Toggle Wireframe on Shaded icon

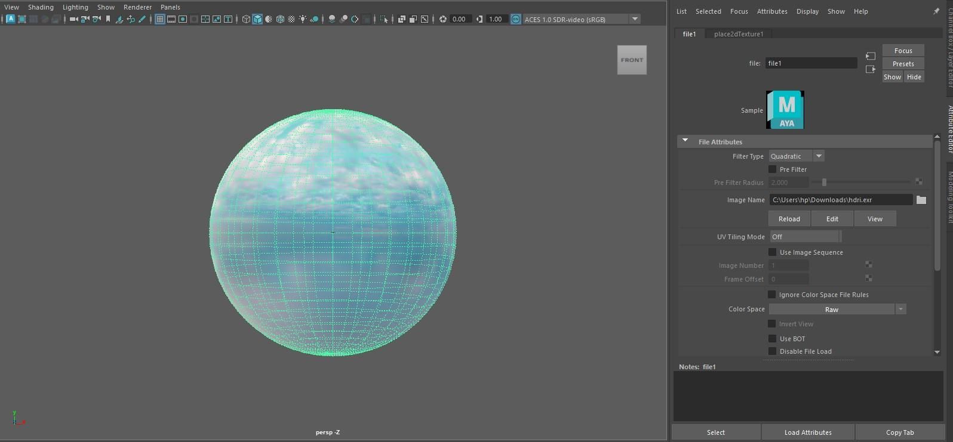click(x=280, y=19)
